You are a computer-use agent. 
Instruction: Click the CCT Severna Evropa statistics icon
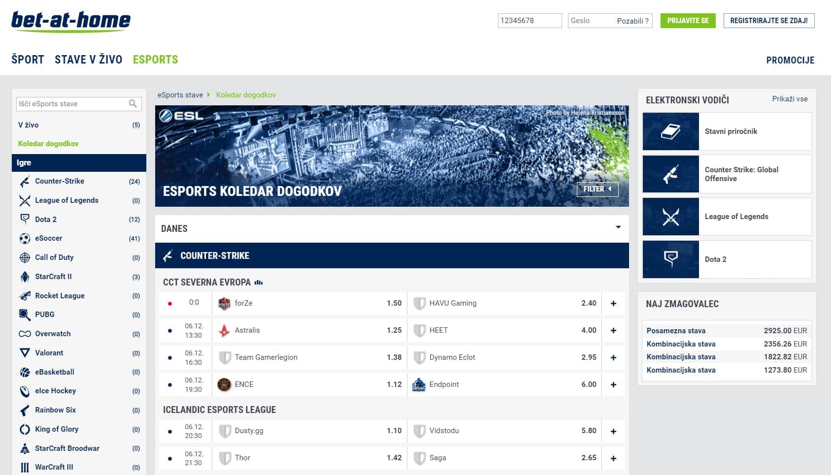[259, 283]
